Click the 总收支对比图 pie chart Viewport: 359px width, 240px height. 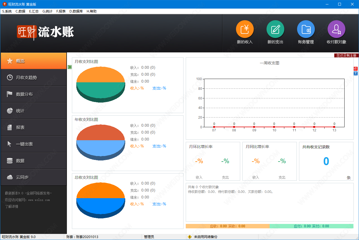click(101, 200)
